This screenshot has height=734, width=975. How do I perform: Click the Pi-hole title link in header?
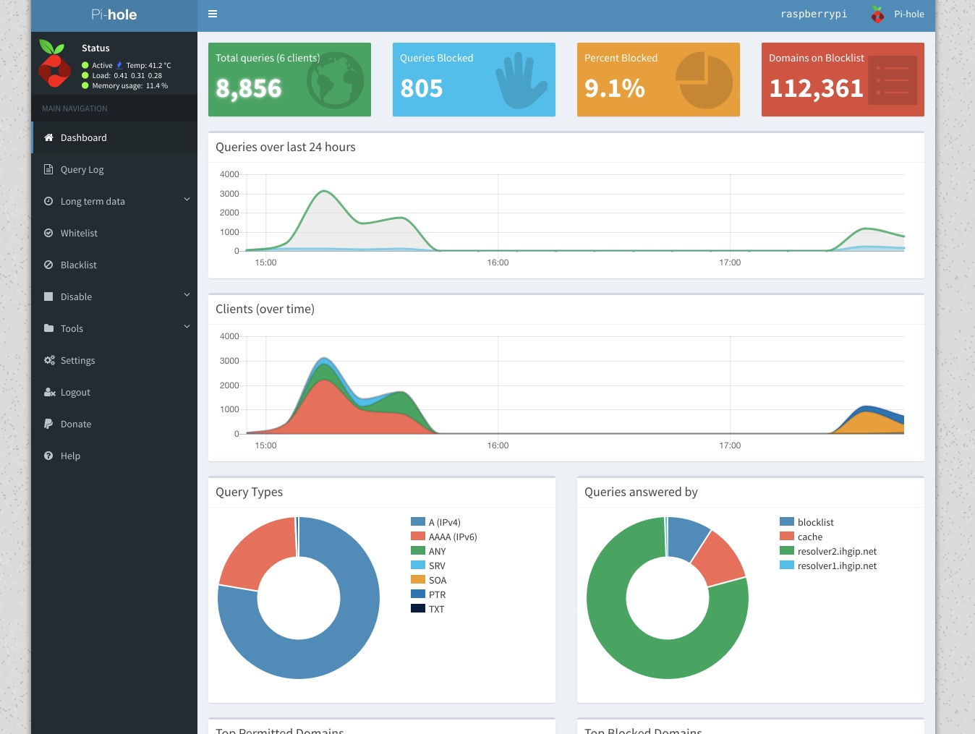[114, 14]
